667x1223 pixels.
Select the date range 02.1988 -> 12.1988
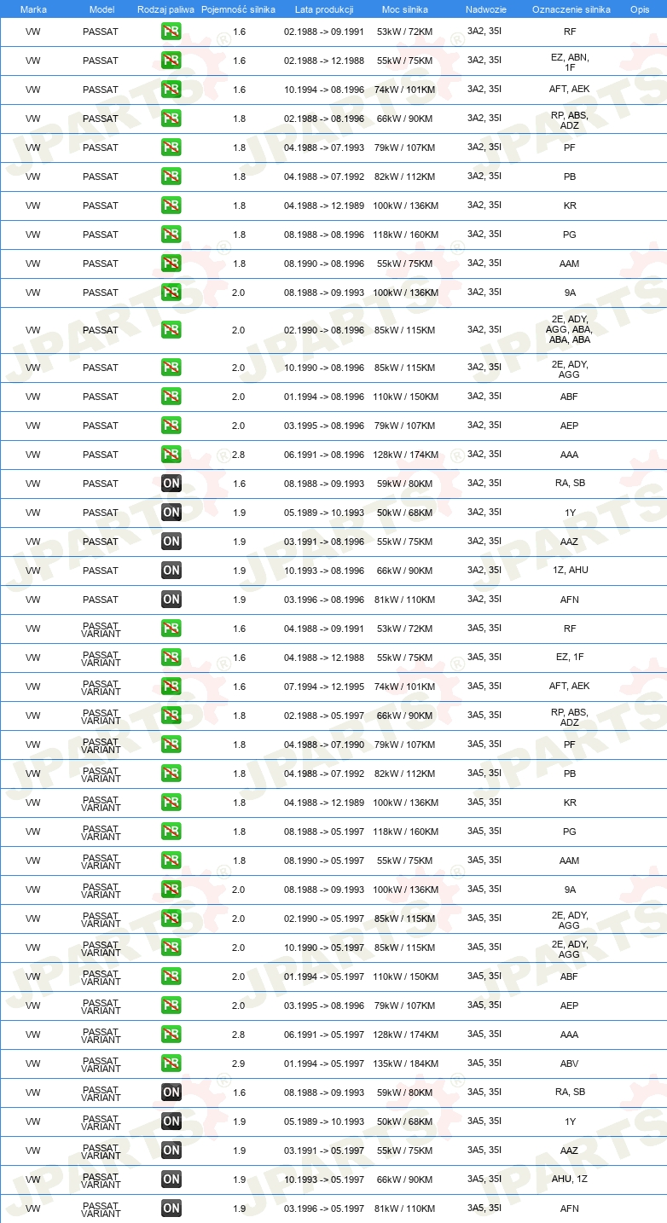pyautogui.click(x=324, y=61)
